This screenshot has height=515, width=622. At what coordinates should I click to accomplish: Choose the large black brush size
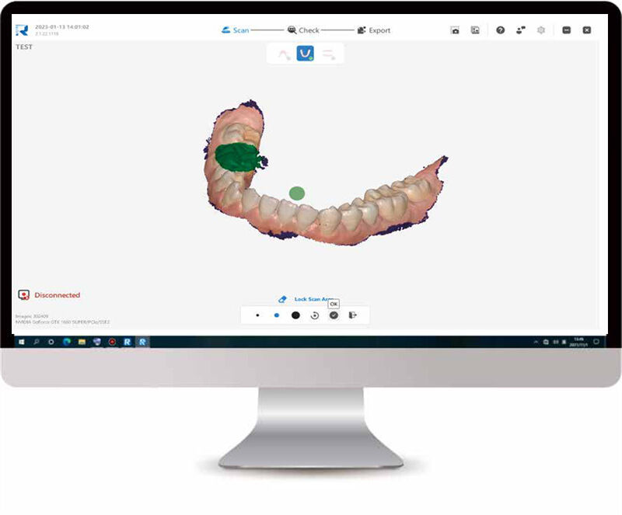click(295, 315)
